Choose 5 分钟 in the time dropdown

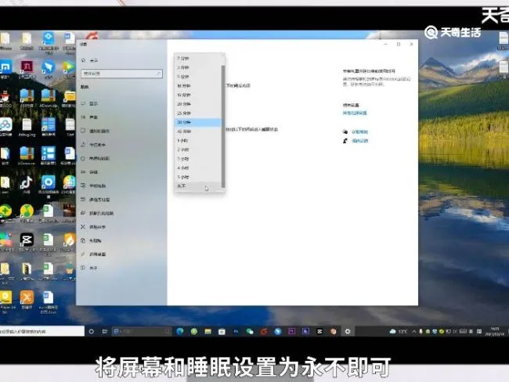point(198,77)
